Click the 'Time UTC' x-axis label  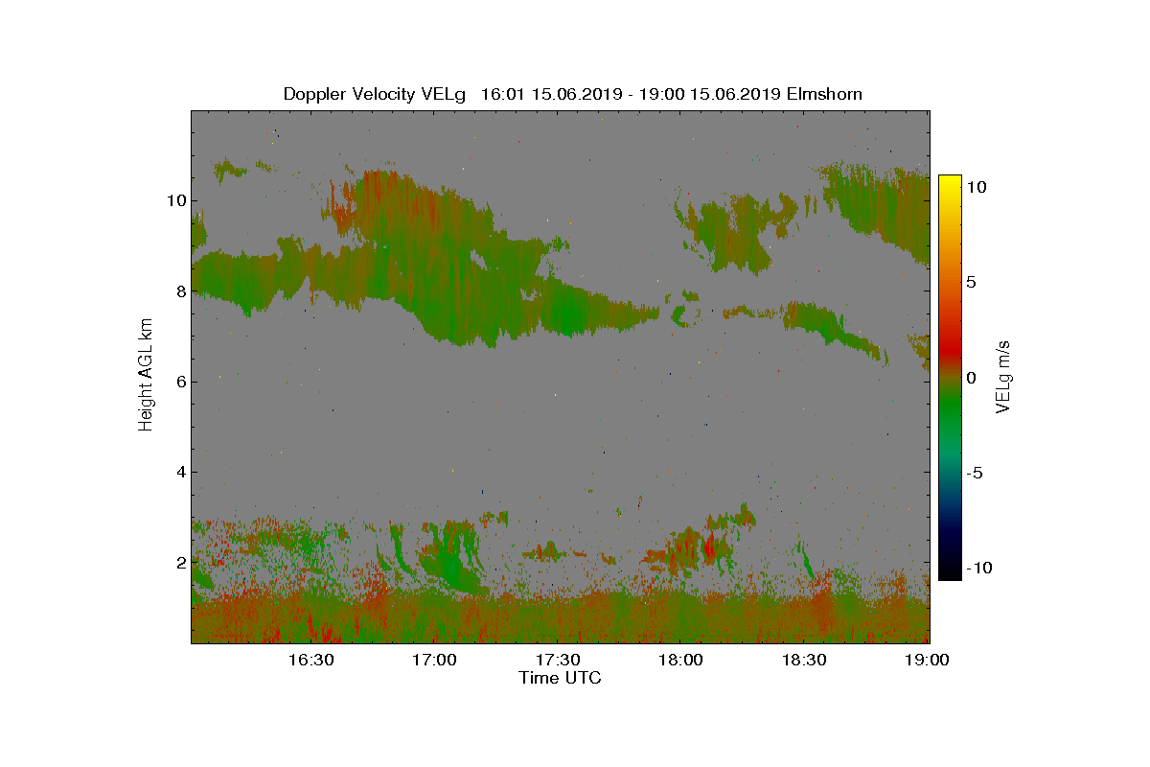pos(561,678)
